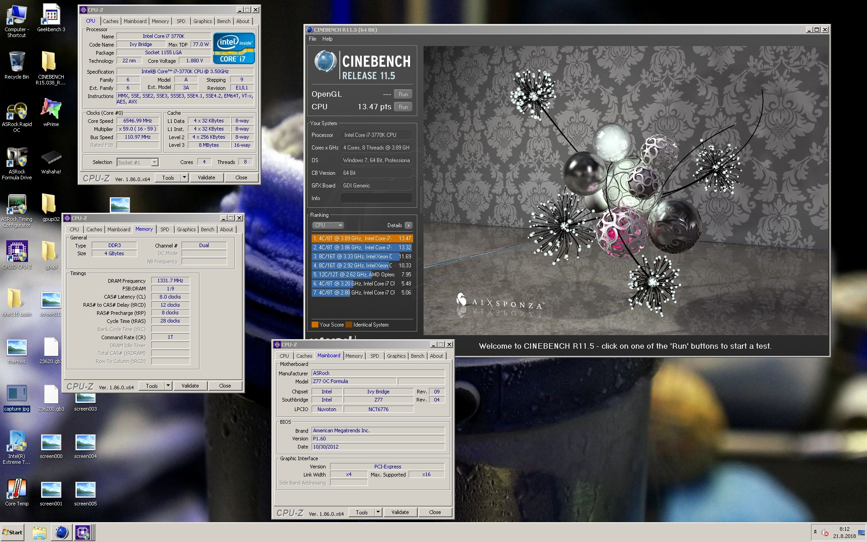
Task: Open Cinebench File menu
Action: pos(312,39)
